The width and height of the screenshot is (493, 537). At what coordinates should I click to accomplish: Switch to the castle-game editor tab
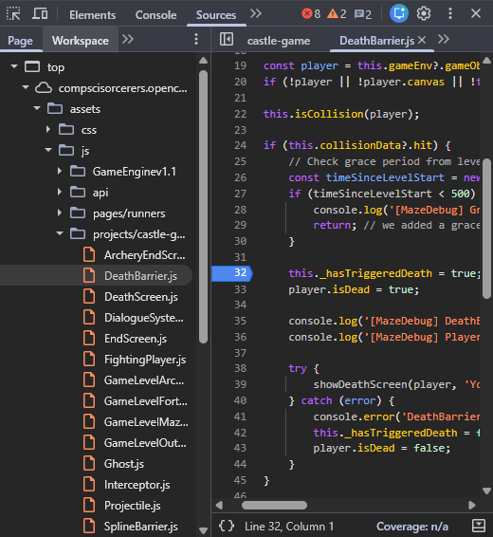coord(279,41)
